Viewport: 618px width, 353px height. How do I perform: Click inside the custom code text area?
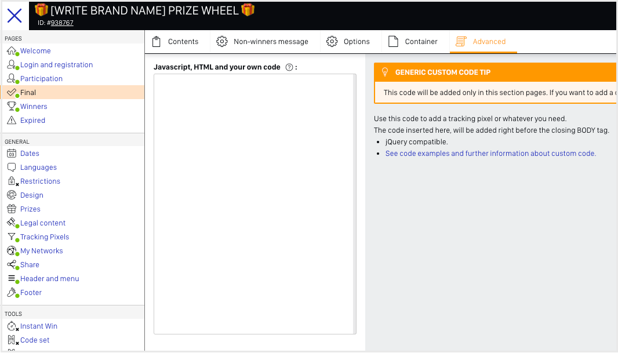255,203
